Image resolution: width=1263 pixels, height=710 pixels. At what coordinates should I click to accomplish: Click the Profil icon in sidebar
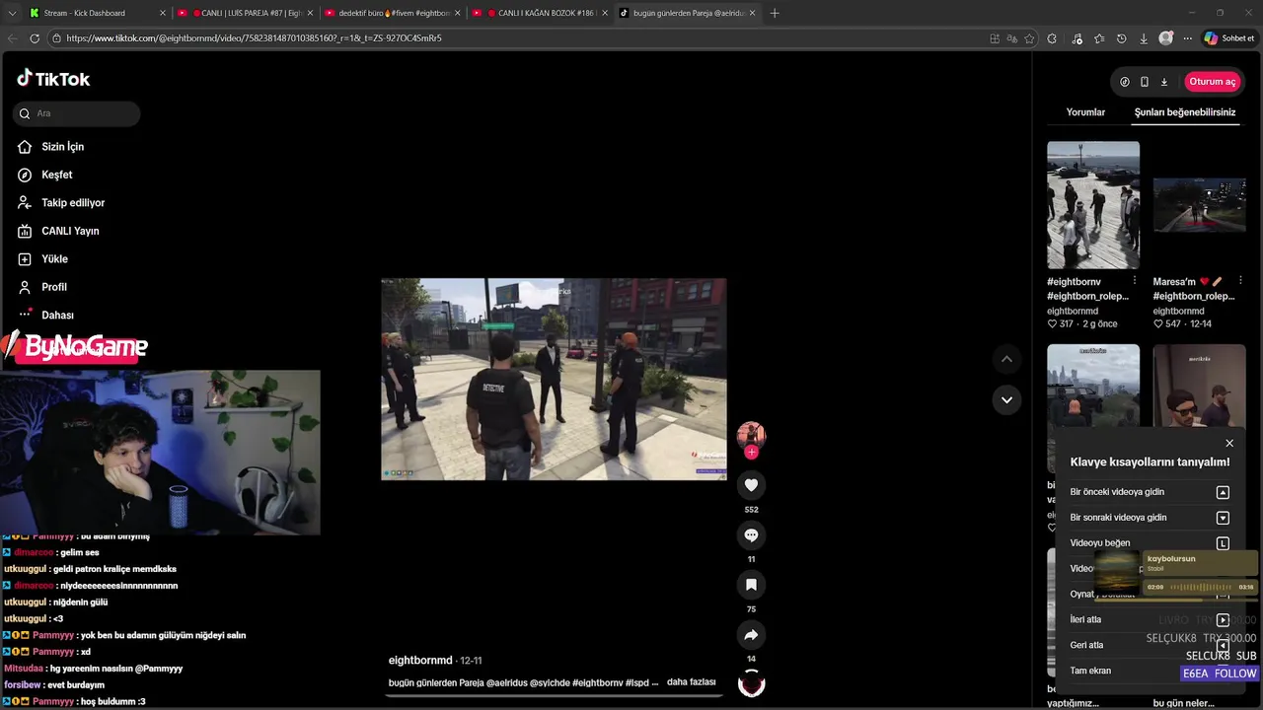coord(25,287)
